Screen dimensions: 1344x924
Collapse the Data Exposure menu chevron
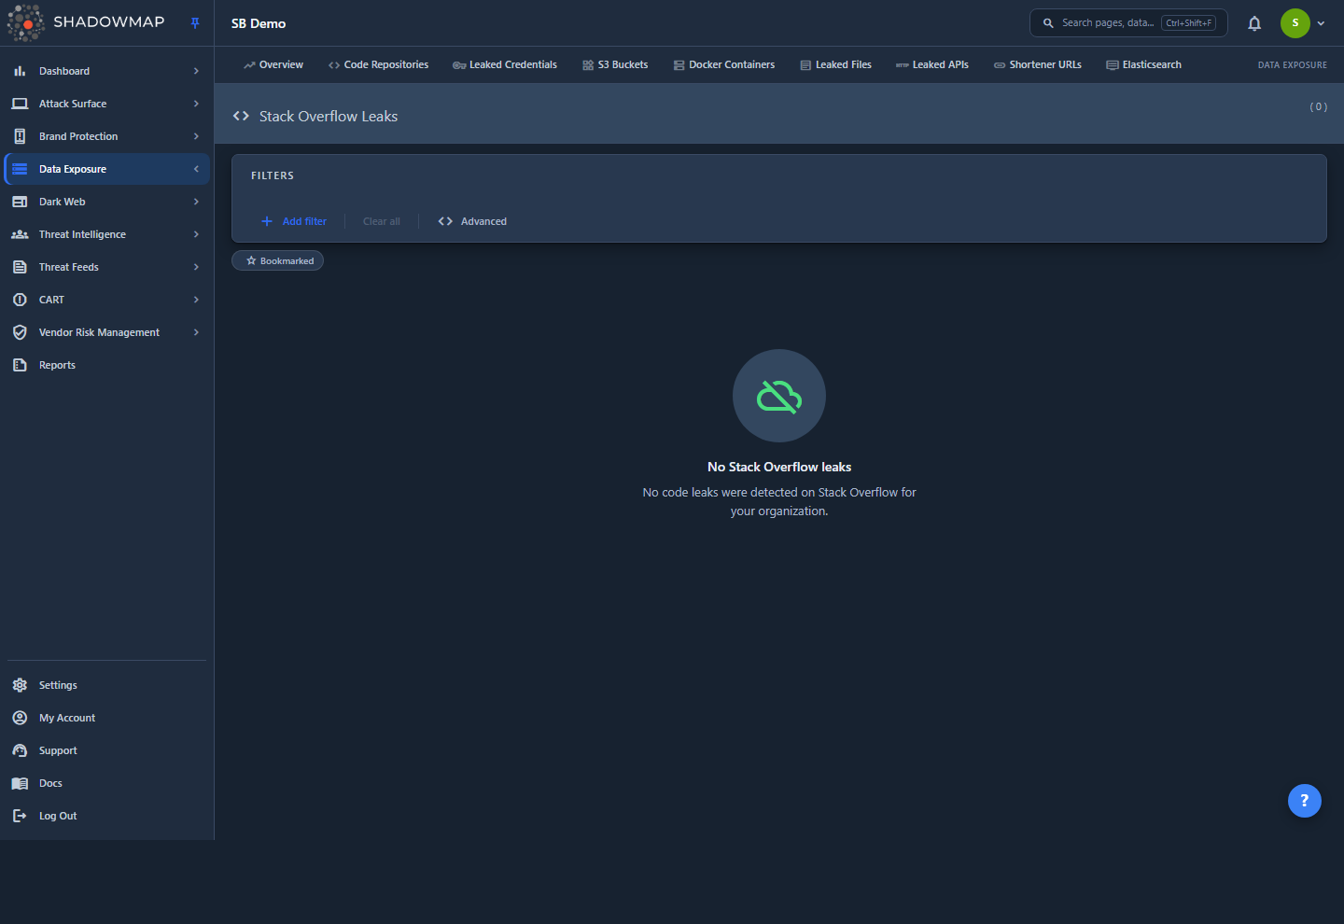[196, 169]
